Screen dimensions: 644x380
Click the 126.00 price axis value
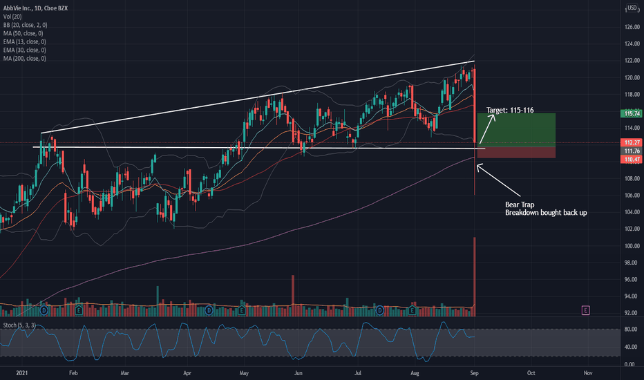point(632,27)
